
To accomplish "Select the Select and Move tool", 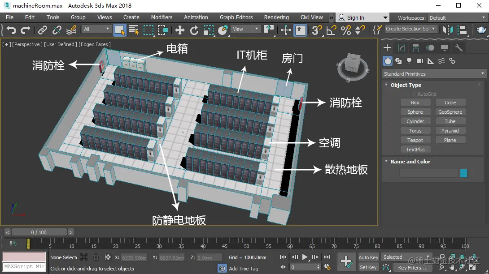I will click(179, 30).
